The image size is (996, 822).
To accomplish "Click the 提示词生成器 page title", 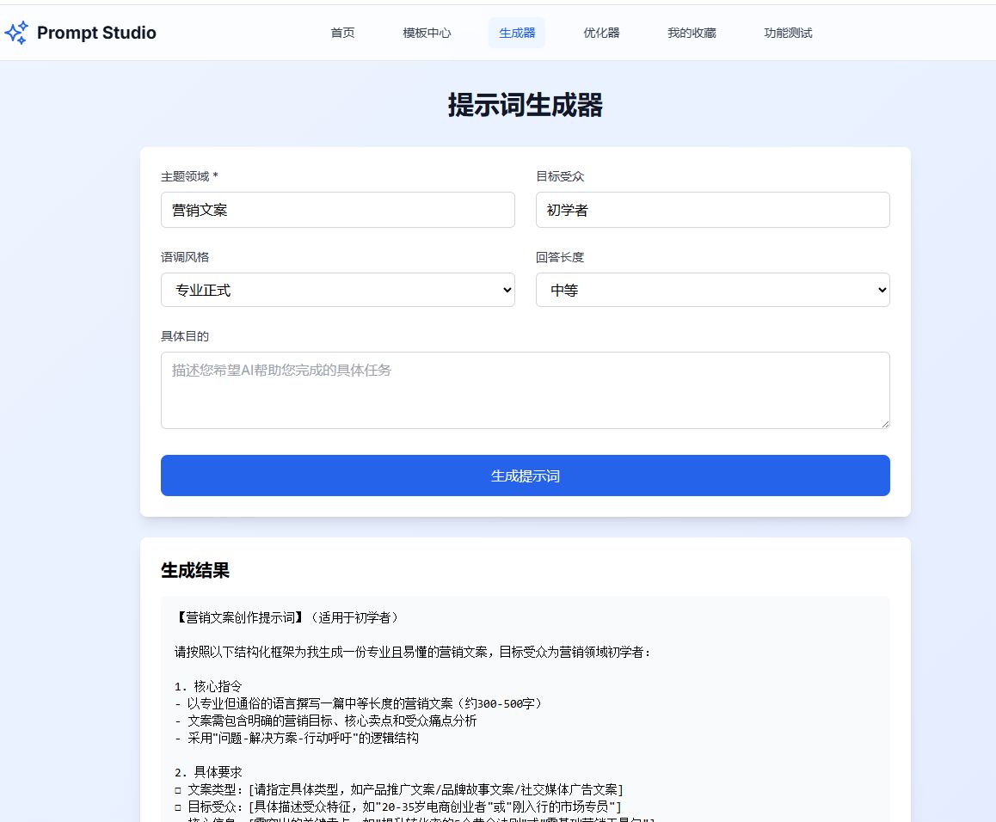I will pos(526,105).
